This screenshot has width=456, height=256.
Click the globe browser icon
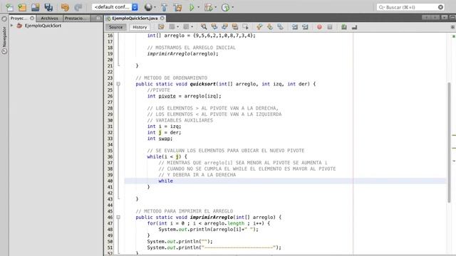tap(148, 7)
